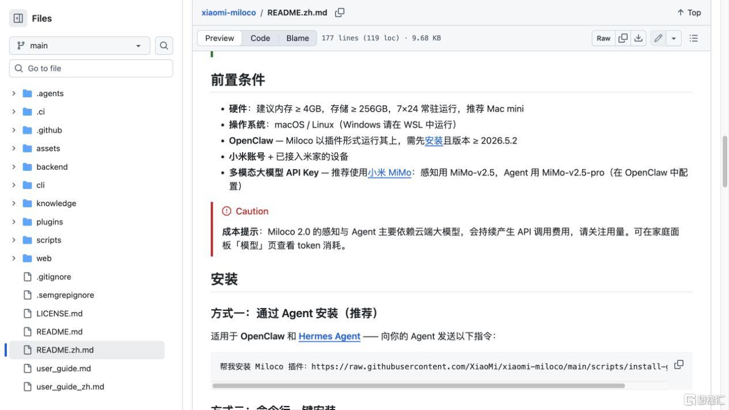Open the Raw file view

pyautogui.click(x=603, y=38)
